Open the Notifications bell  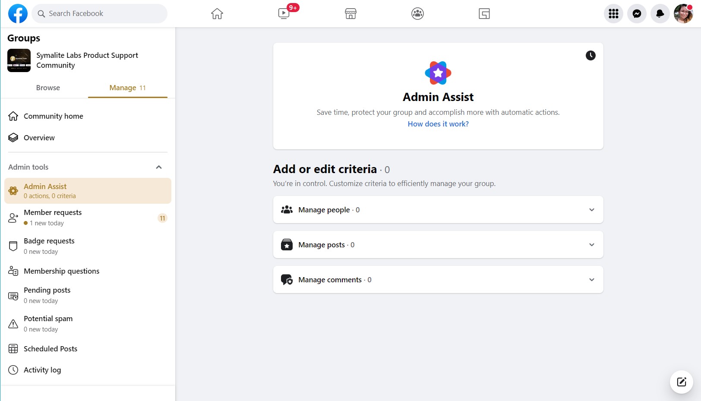pos(660,13)
